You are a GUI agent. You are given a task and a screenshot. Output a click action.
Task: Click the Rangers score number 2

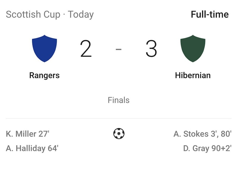[86, 49]
